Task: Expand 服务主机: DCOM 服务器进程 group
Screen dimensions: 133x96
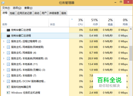Action: click(4, 81)
